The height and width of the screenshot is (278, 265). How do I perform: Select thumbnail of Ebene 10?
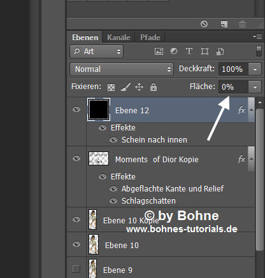coord(94,244)
